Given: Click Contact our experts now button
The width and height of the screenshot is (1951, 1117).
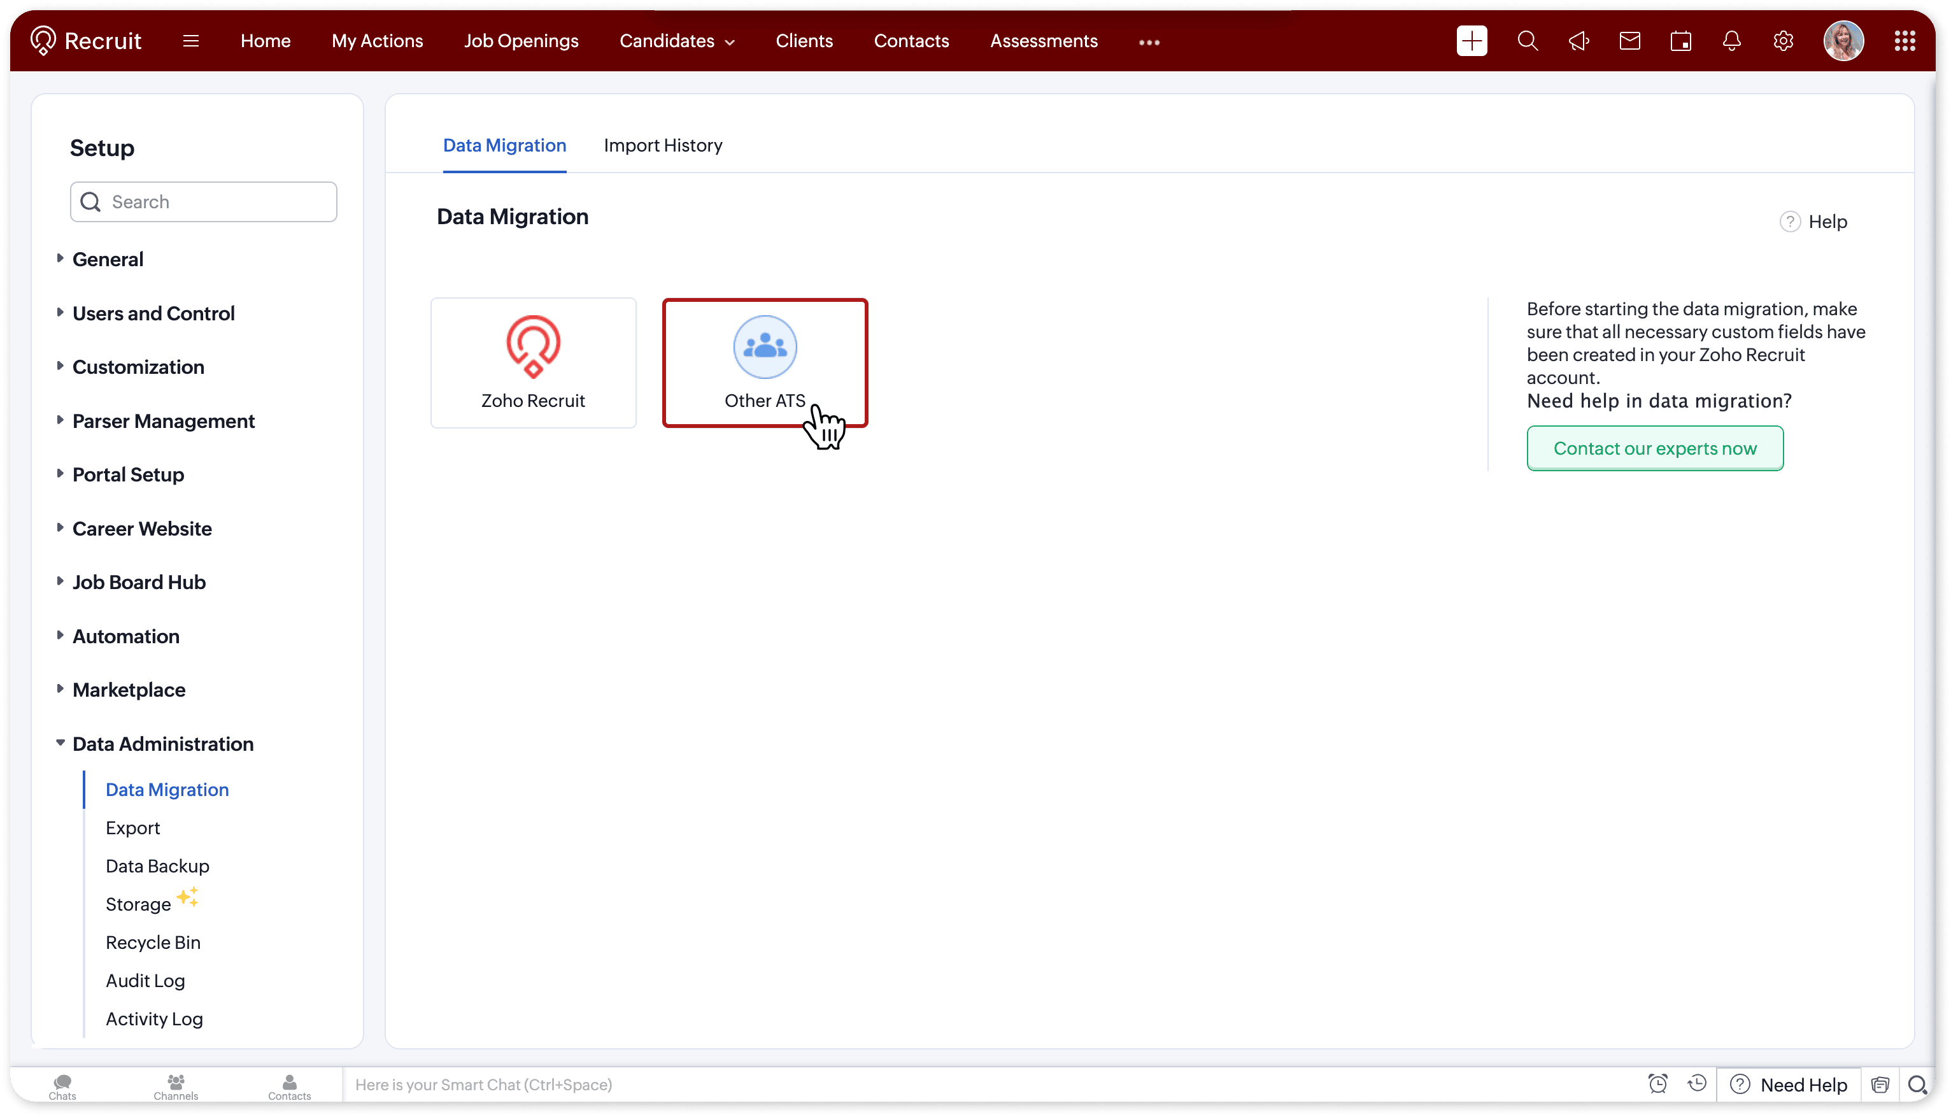Looking at the screenshot, I should coord(1654,448).
